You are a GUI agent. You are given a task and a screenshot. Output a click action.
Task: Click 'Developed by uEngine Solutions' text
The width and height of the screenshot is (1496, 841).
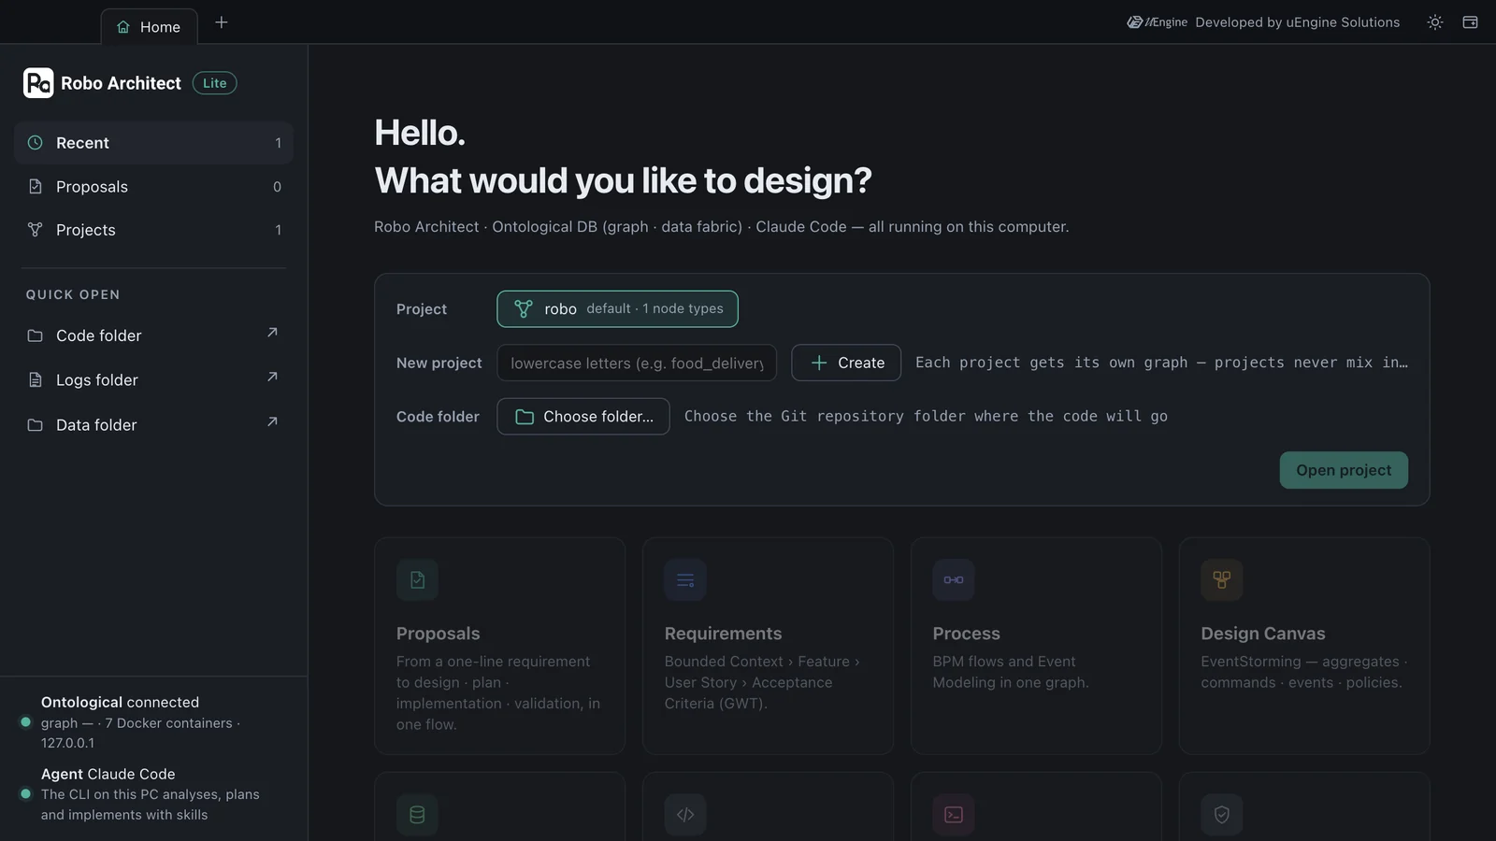1298,22
